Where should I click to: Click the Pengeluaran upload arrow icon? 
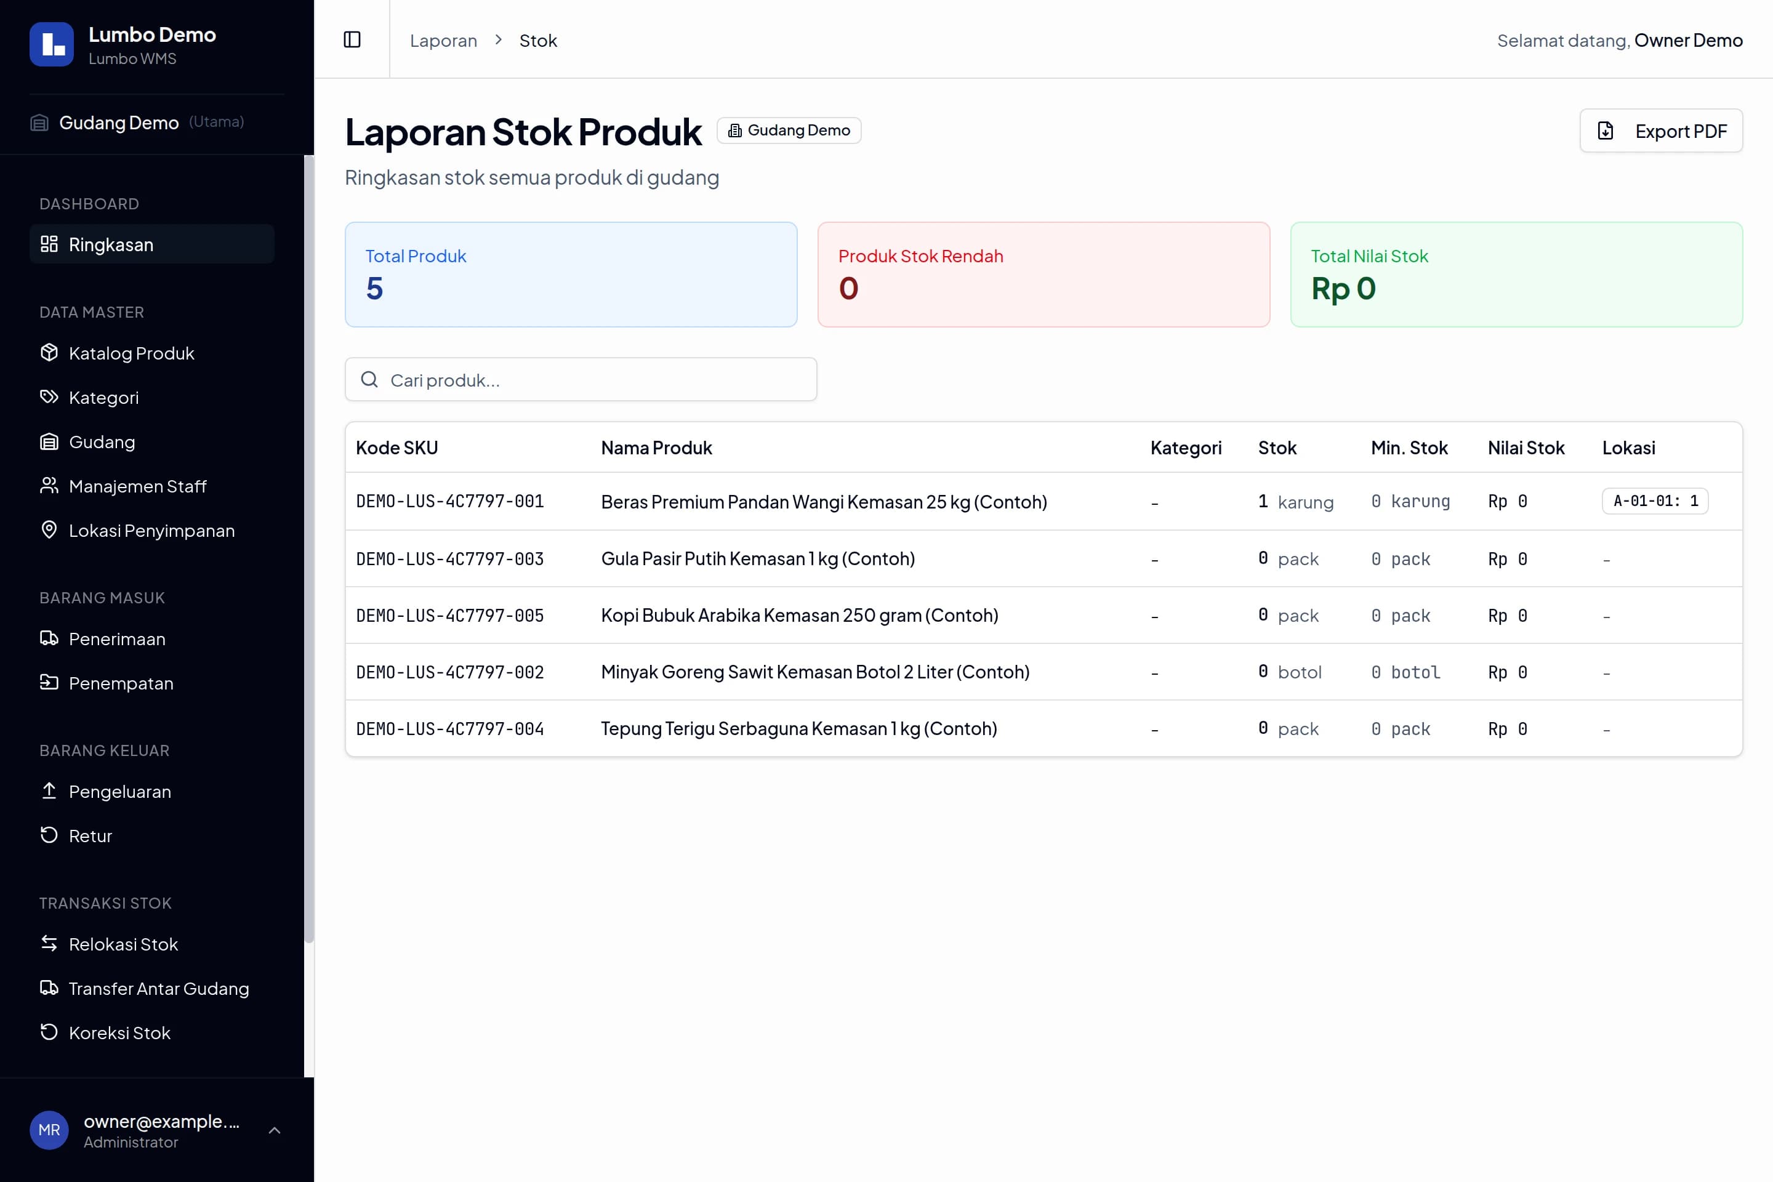click(x=49, y=790)
